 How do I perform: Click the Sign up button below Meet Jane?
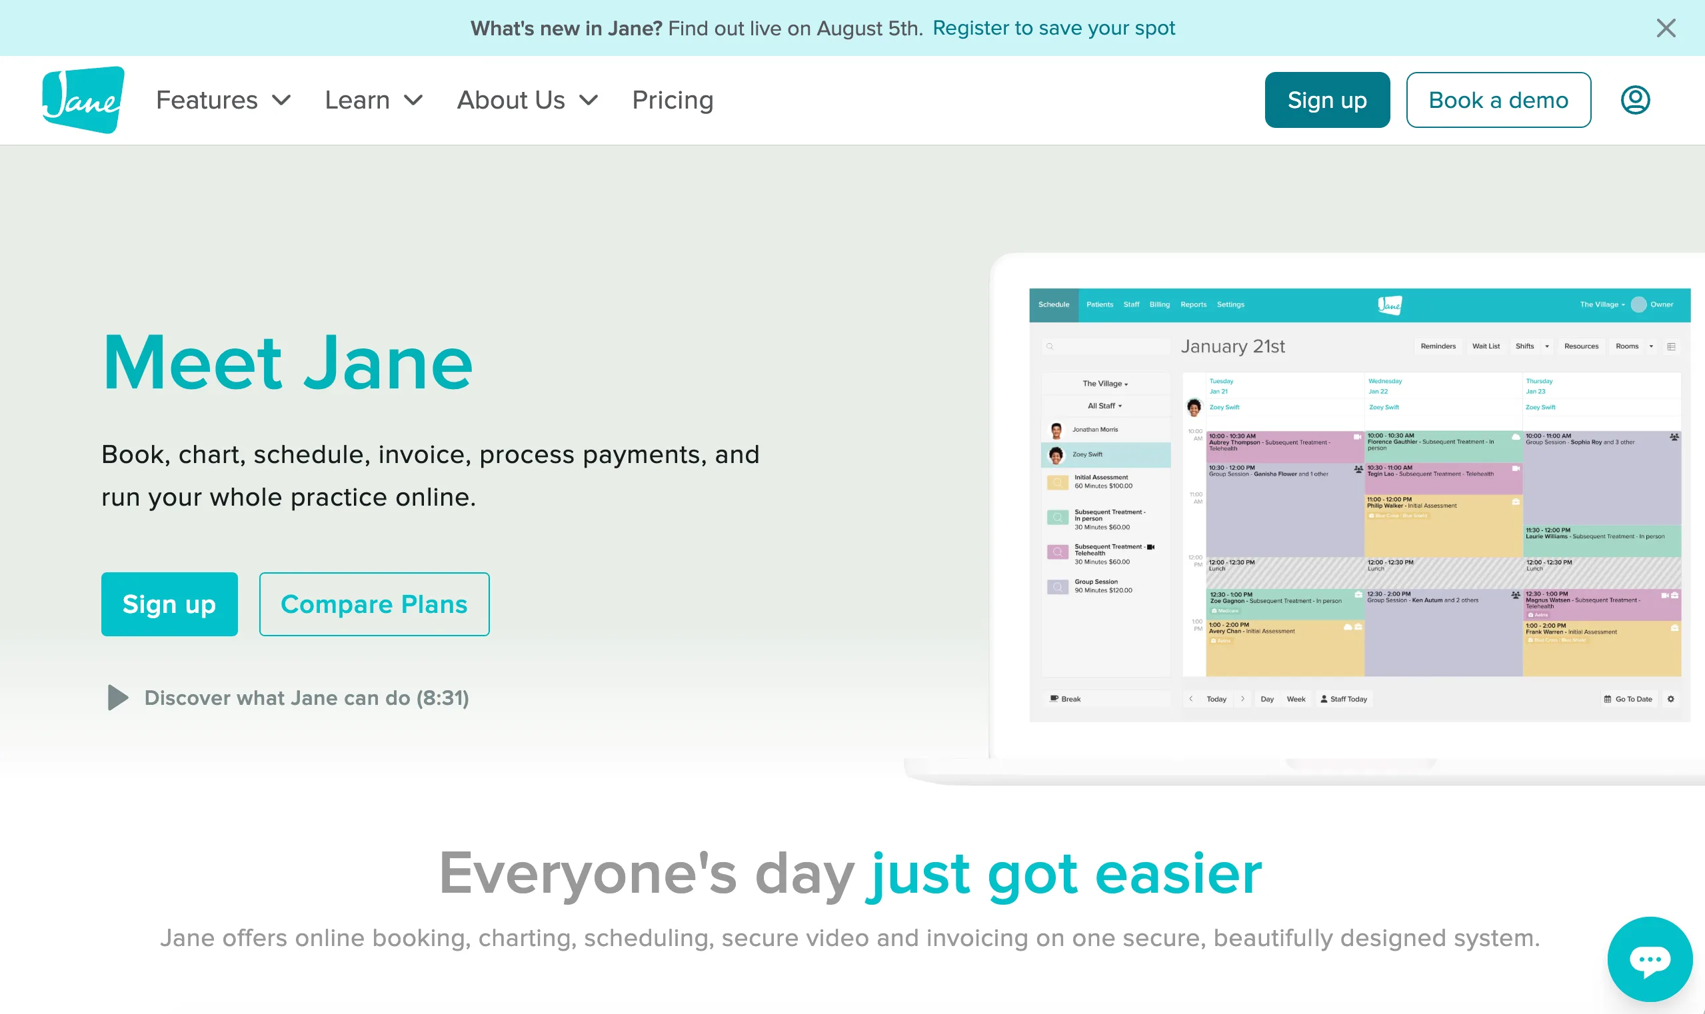point(169,604)
